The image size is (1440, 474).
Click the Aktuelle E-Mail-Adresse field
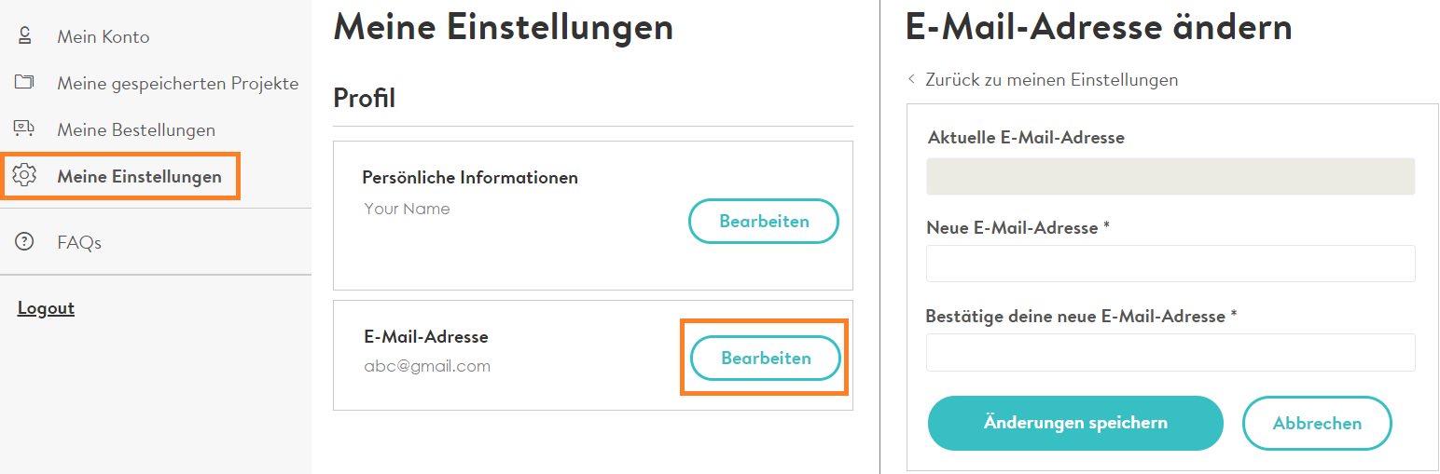pos(1170,176)
